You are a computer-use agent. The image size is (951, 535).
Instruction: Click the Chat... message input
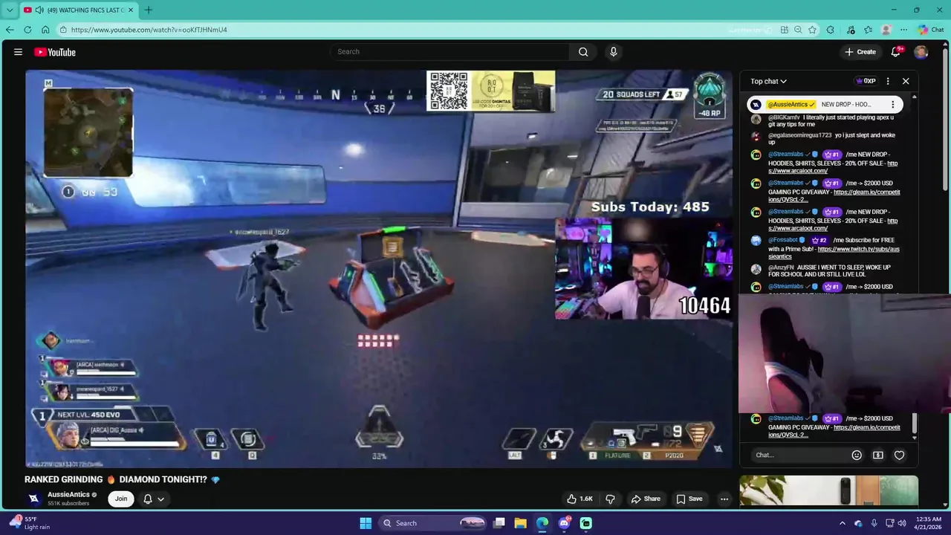pyautogui.click(x=799, y=455)
